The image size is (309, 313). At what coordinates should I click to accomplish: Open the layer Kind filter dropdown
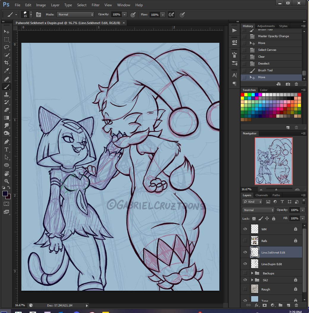point(252,202)
